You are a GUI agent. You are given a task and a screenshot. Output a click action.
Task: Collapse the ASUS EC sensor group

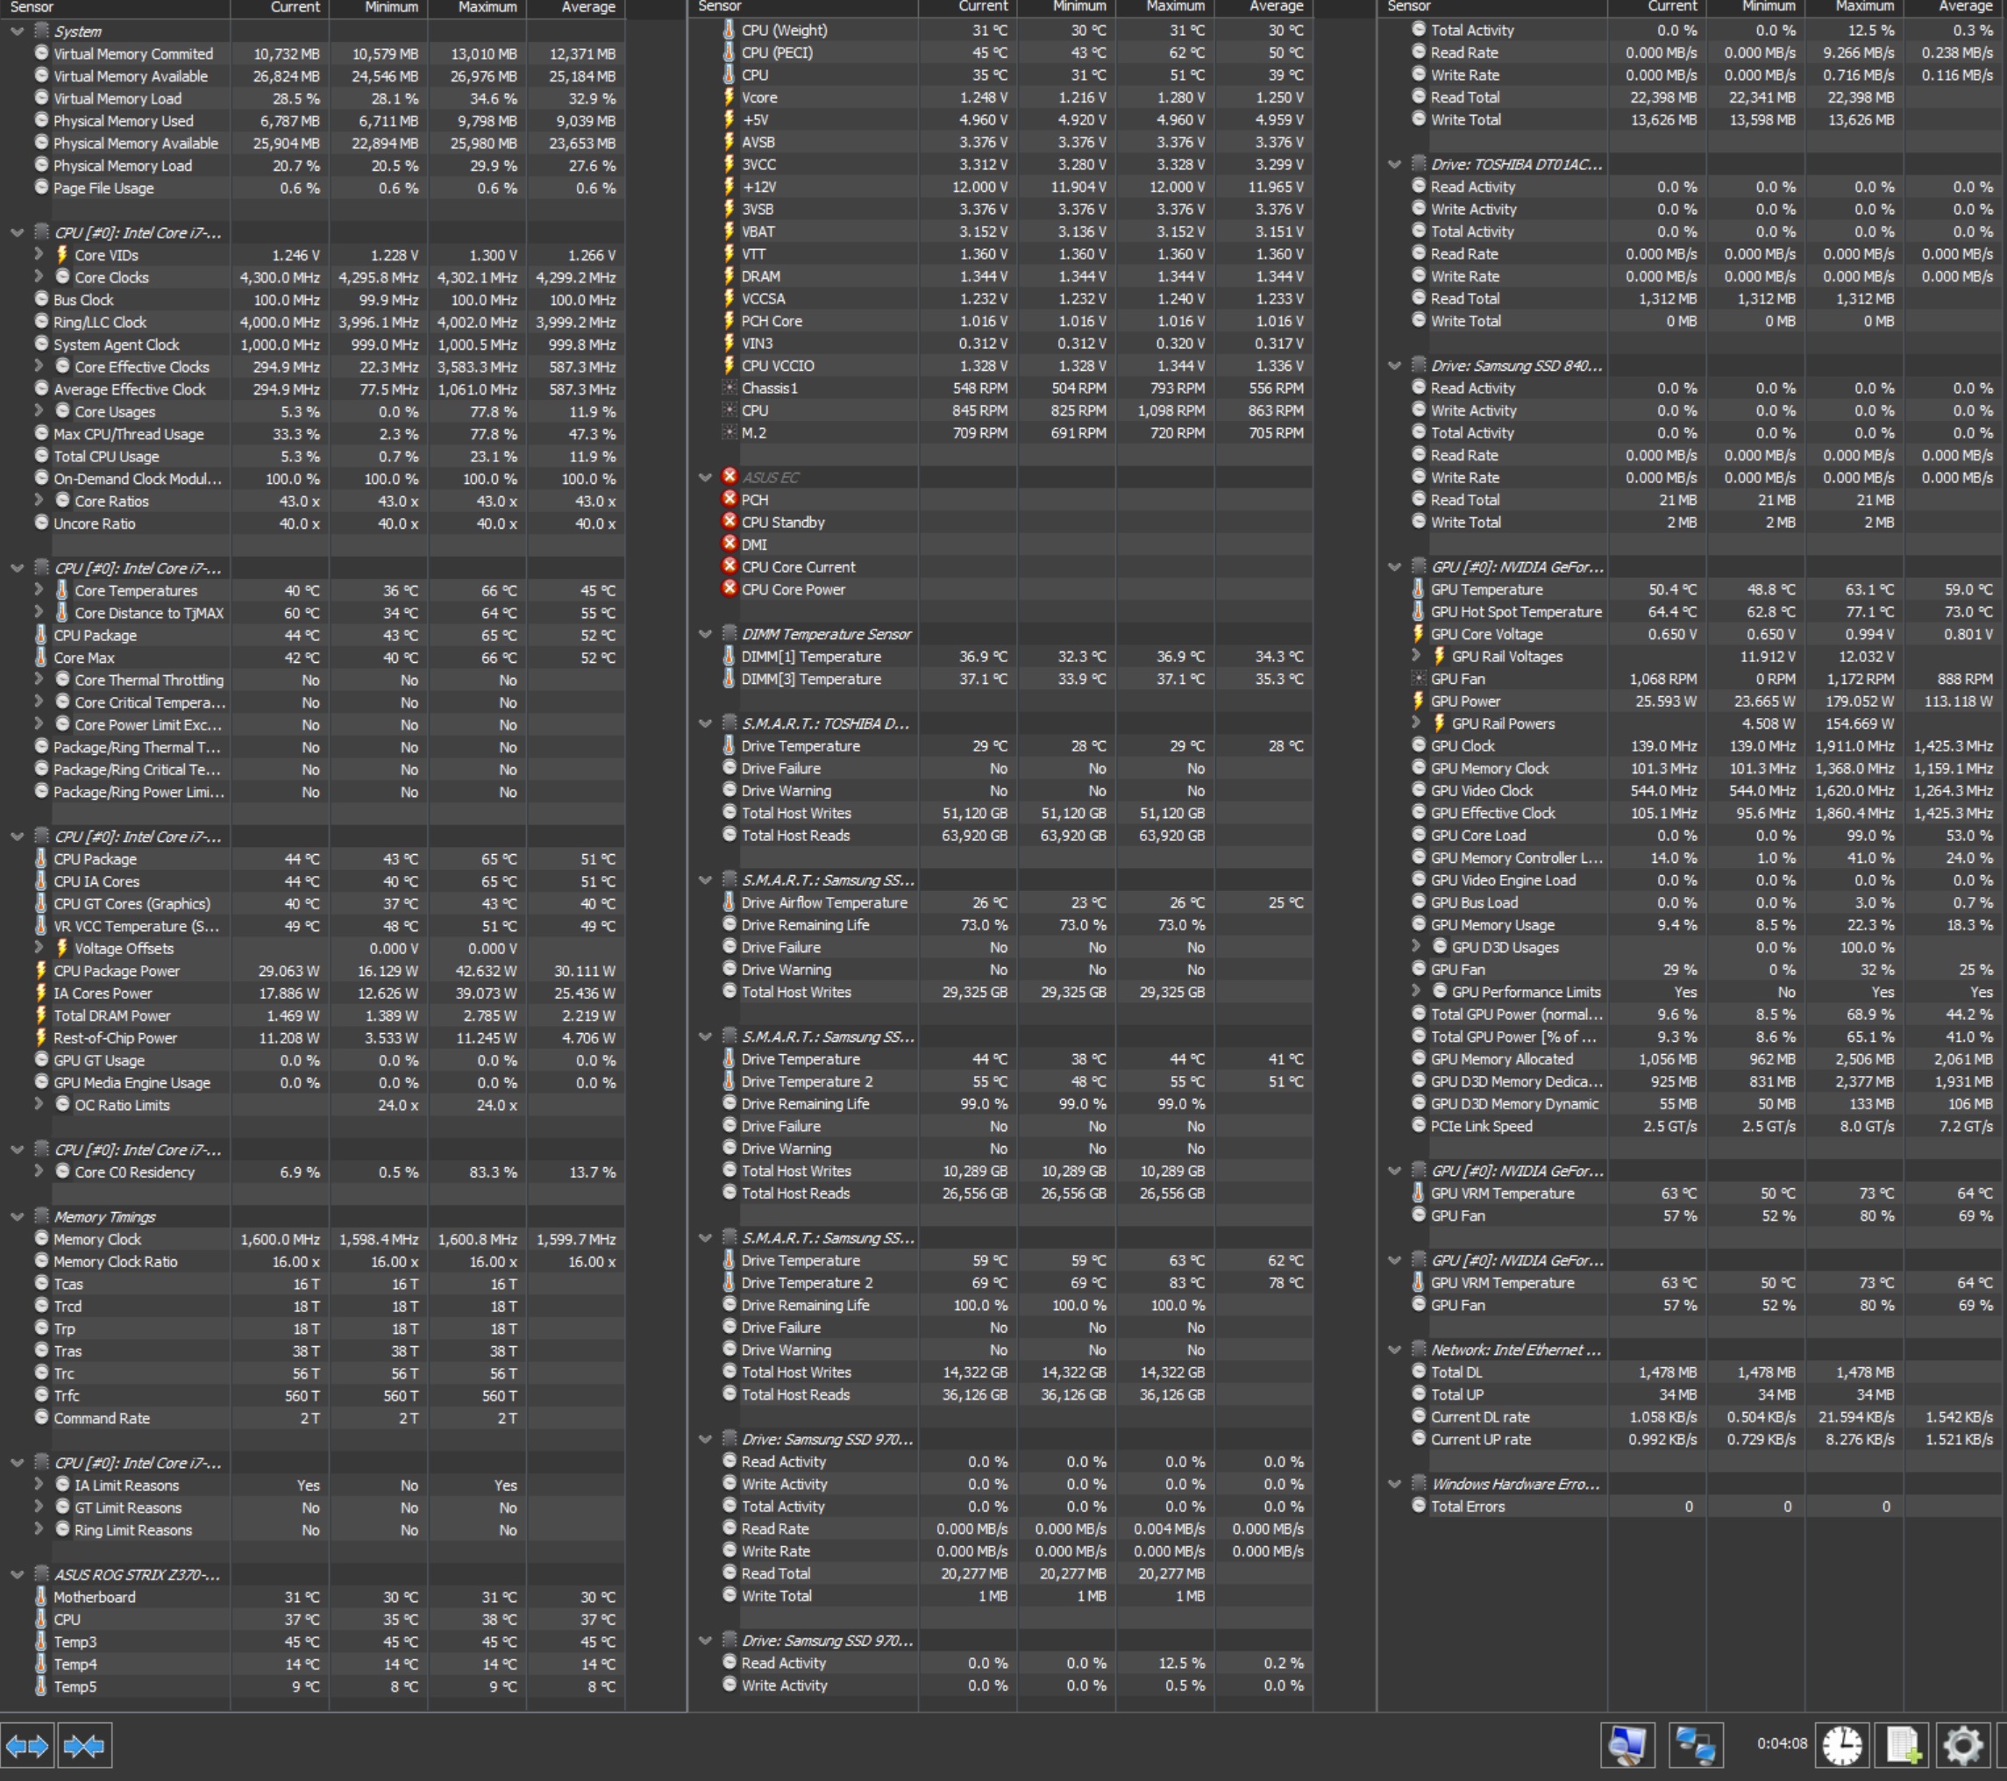tap(705, 477)
